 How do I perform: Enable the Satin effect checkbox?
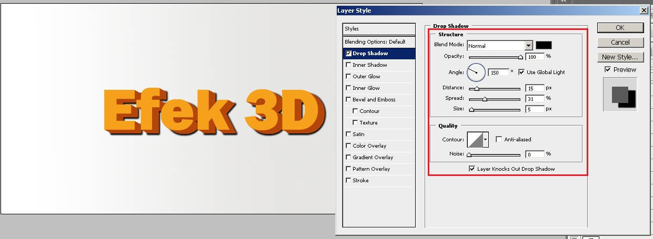pos(348,134)
